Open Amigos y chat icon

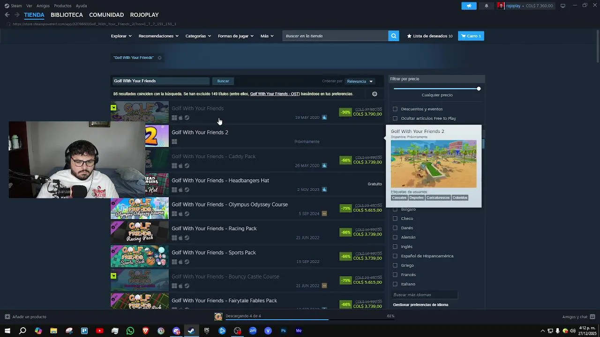click(x=592, y=317)
